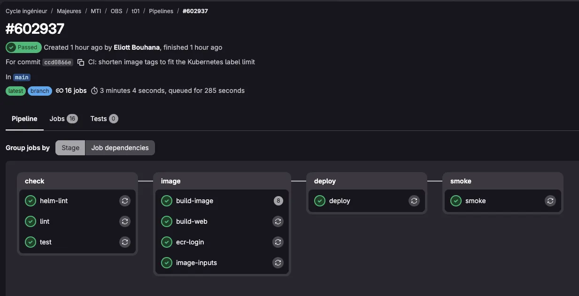Screen dimensions: 579x296
Task: Open Eliott Bouhana's profile
Action: tap(137, 47)
